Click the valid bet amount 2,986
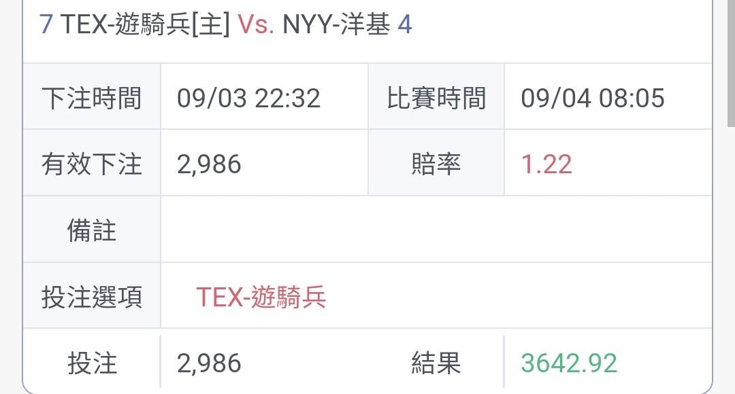This screenshot has width=735, height=394. [x=209, y=164]
